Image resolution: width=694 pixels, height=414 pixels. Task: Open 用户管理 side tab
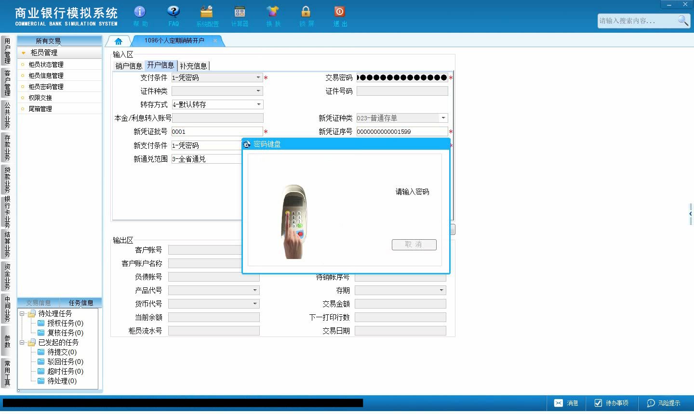[7, 51]
